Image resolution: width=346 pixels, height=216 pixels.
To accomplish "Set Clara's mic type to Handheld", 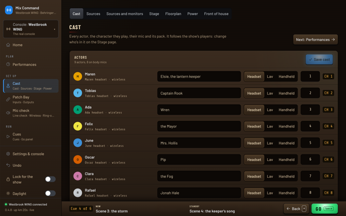I will click(287, 177).
